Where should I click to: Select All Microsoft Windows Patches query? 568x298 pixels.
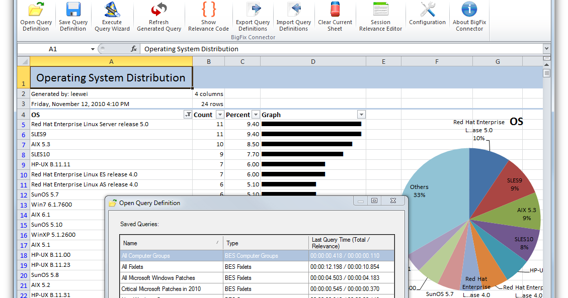pyautogui.click(x=257, y=278)
